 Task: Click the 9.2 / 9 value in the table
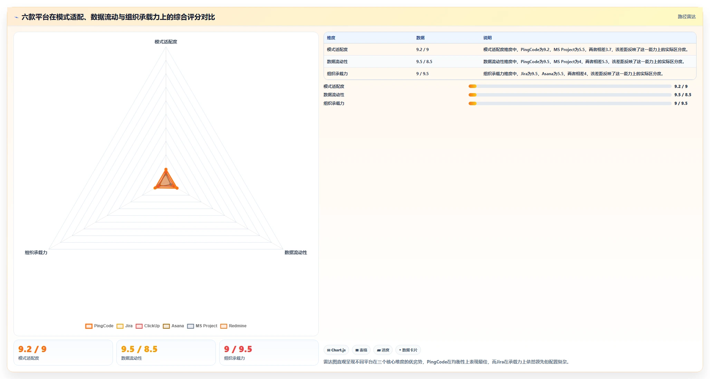pos(422,50)
